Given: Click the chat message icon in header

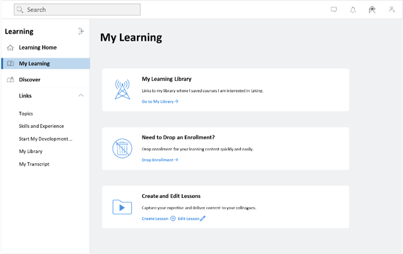Looking at the screenshot, I should (334, 10).
